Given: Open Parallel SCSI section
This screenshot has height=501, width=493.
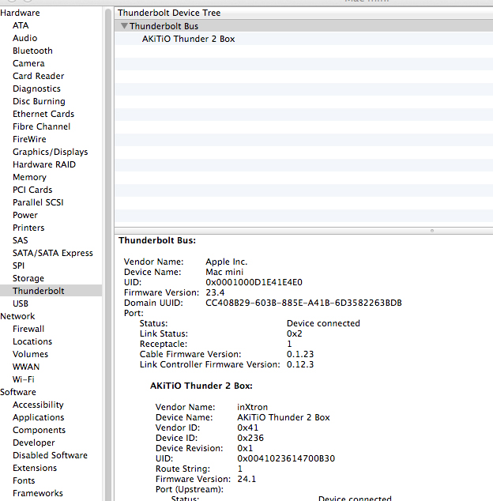Looking at the screenshot, I should [x=38, y=202].
